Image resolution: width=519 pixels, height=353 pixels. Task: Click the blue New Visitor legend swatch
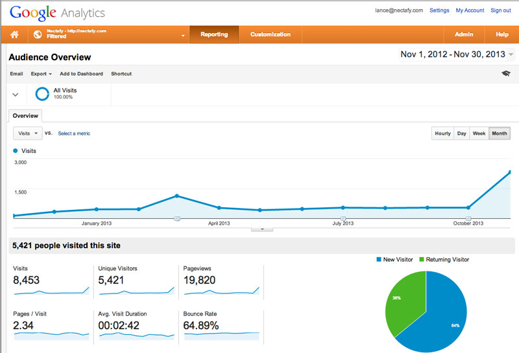379,260
